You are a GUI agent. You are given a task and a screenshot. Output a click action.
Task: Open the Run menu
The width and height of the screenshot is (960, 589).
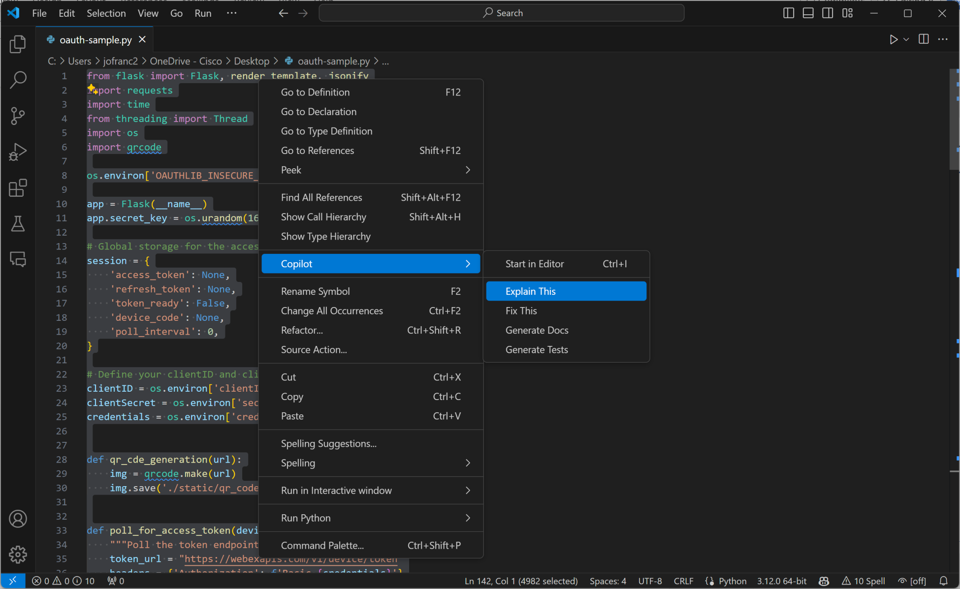click(x=203, y=13)
